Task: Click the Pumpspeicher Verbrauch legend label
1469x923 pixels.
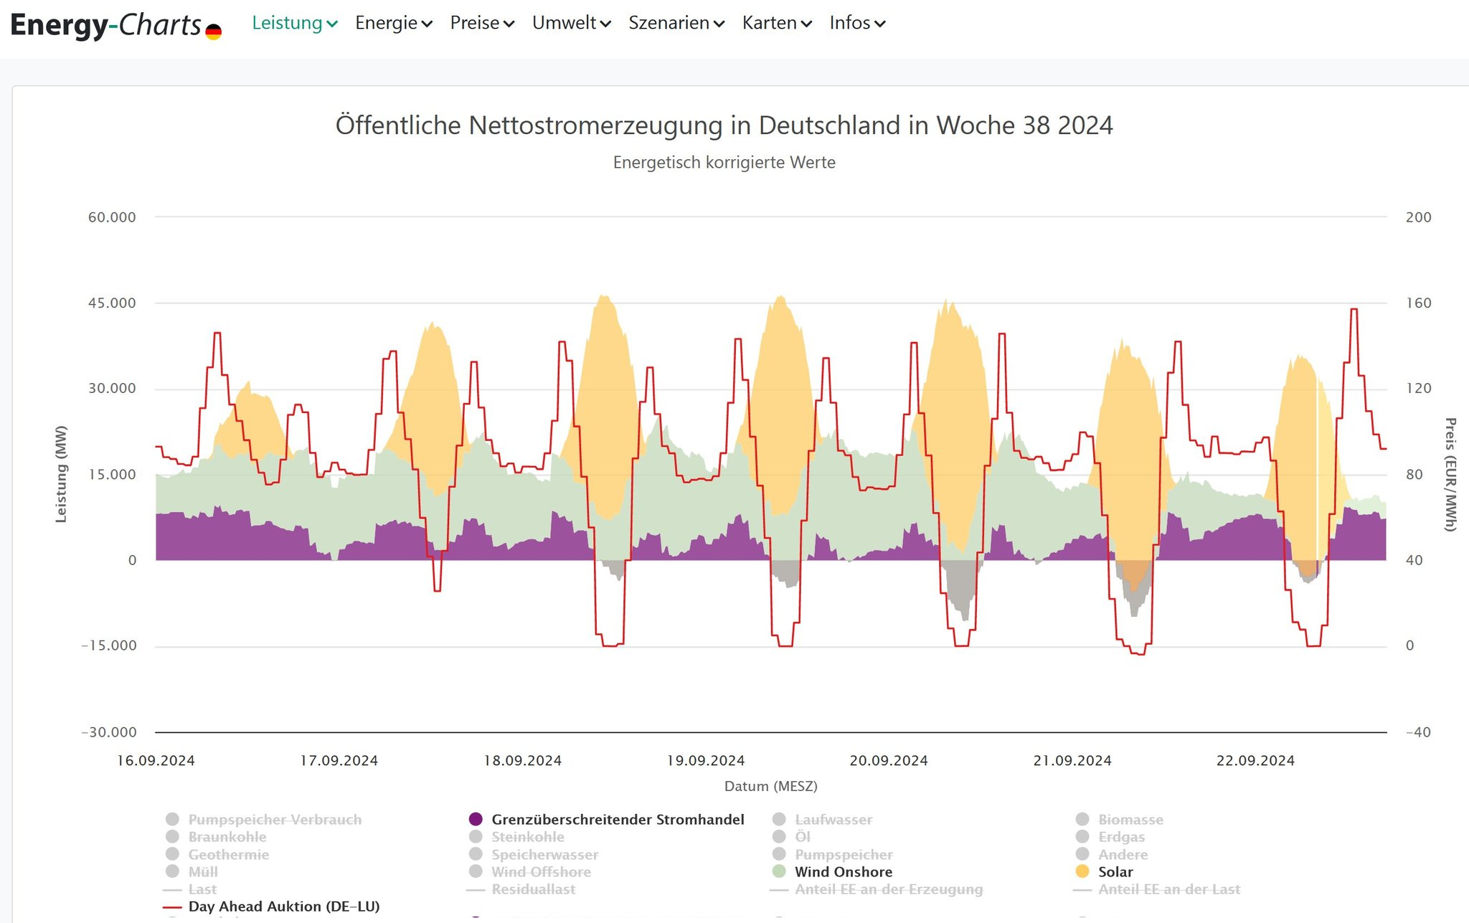Action: click(x=275, y=819)
